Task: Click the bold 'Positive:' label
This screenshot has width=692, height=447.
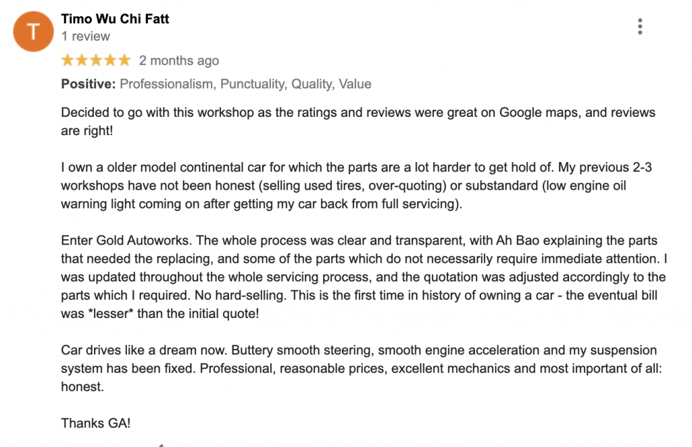Action: point(89,84)
